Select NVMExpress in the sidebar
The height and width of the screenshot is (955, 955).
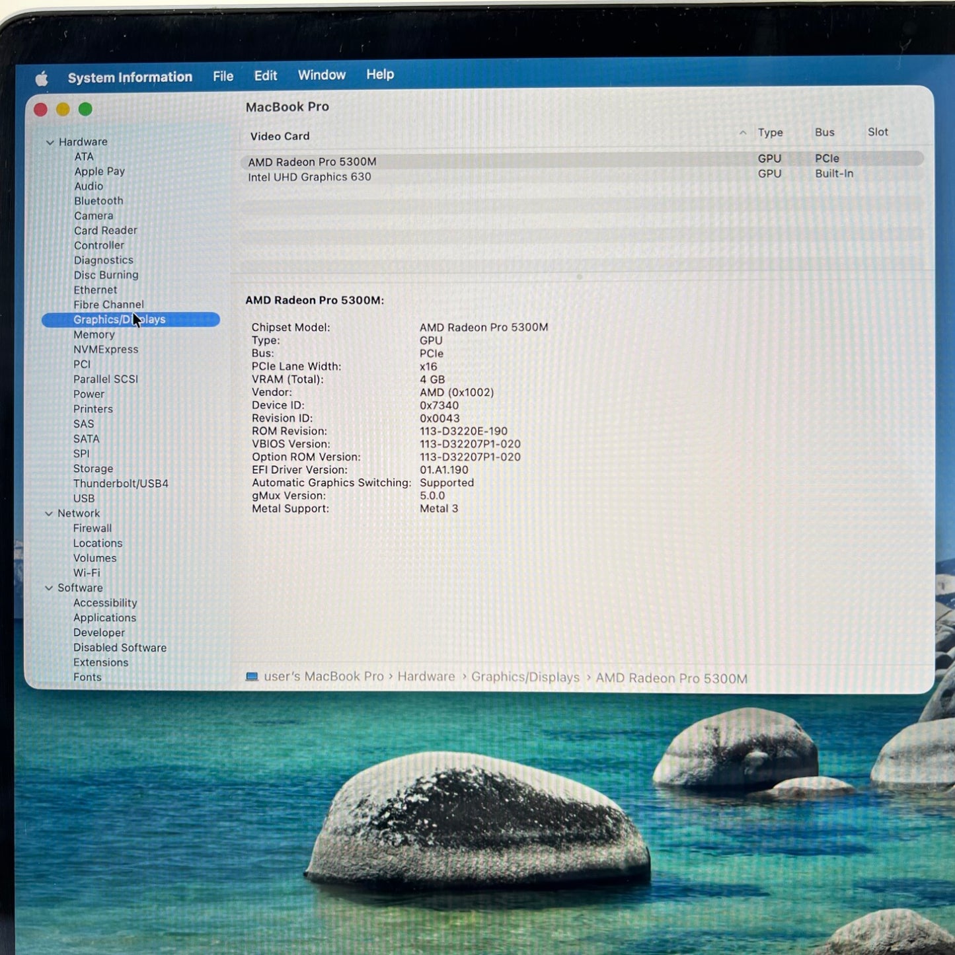(x=106, y=350)
